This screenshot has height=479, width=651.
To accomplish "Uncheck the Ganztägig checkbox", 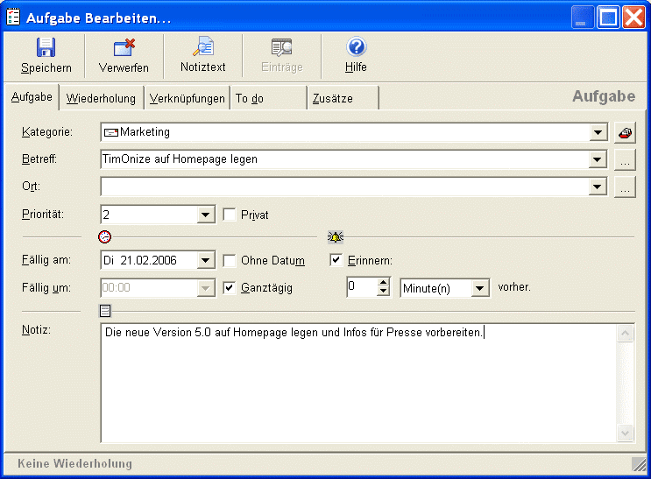I will (230, 287).
